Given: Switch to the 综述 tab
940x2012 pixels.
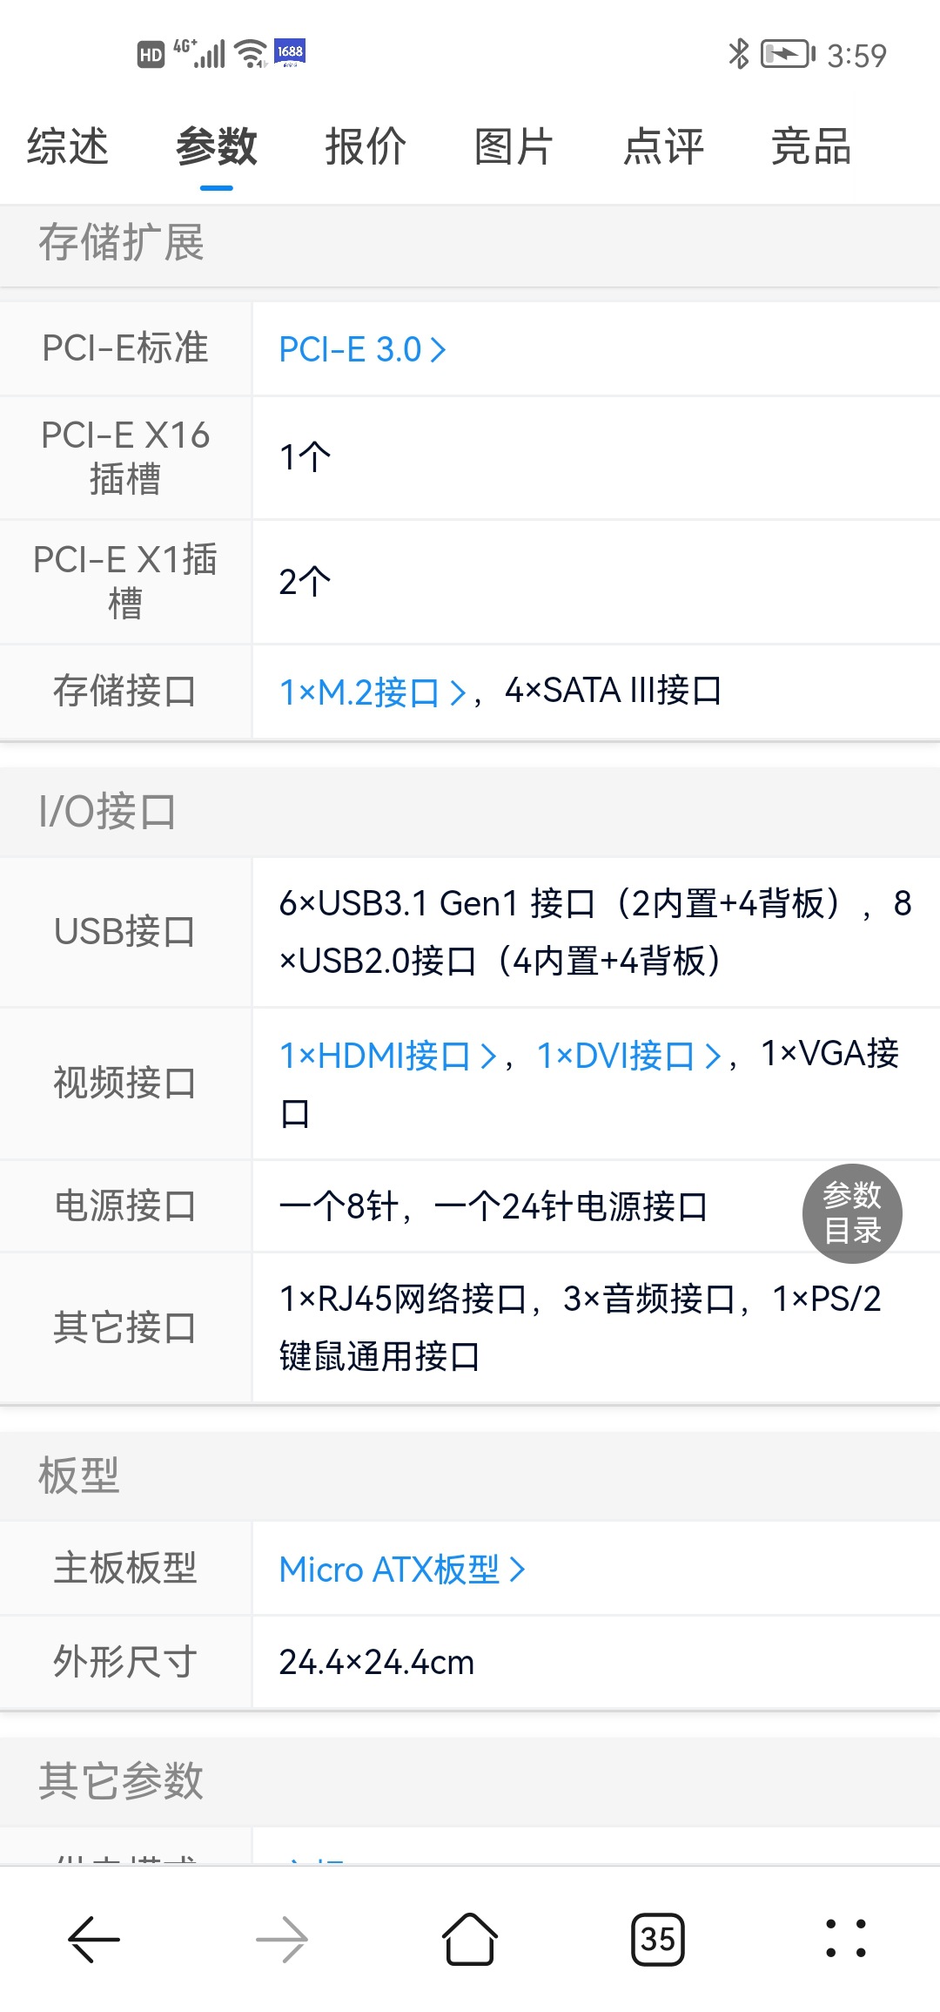Looking at the screenshot, I should point(68,146).
